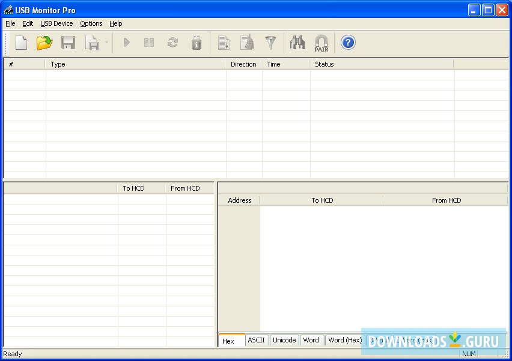The image size is (512, 361).
Task: Open Help with the question mark icon
Action: [x=348, y=43]
